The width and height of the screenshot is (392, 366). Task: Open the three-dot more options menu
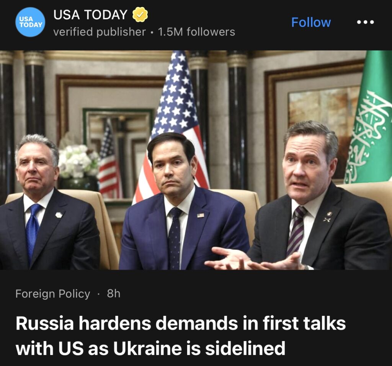(x=365, y=22)
